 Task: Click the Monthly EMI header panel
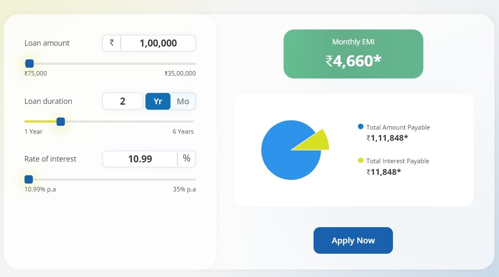pos(353,42)
